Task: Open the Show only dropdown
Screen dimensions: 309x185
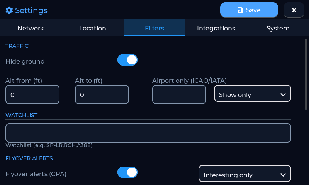Action: click(253, 93)
